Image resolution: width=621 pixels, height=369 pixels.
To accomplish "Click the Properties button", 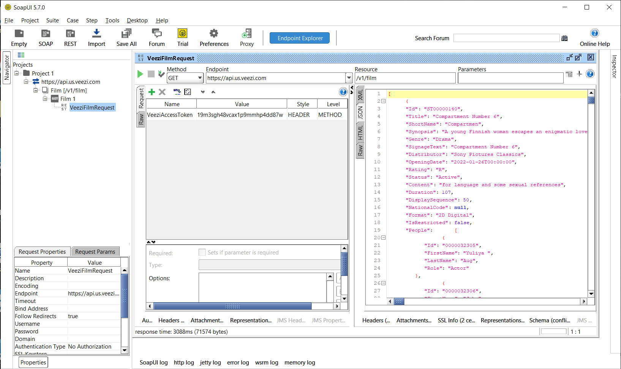I will click(33, 363).
